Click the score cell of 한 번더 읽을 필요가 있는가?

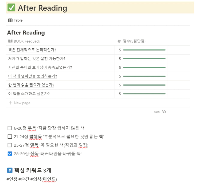pos(141,85)
